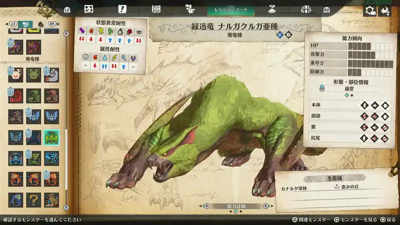This screenshot has height=225, width=400.
Task: Select the red Khezu monster thumbnail
Action: tap(15, 95)
